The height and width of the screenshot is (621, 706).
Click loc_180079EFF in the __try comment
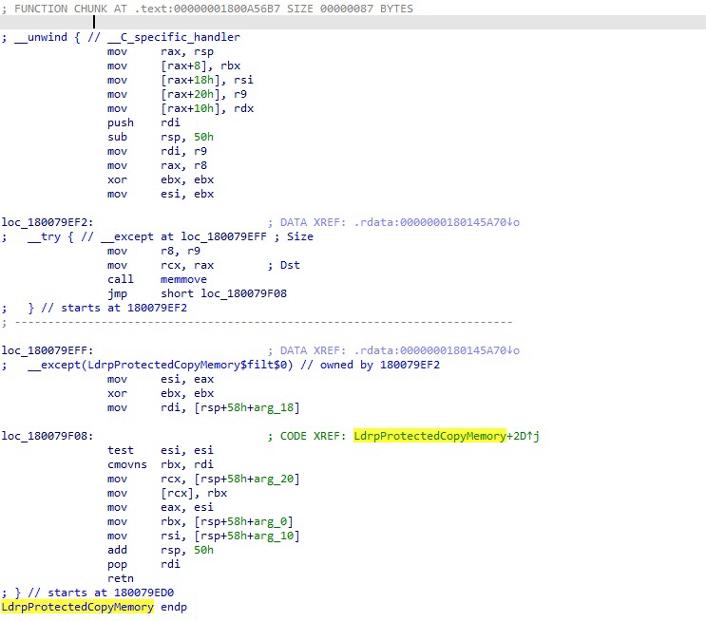224,236
